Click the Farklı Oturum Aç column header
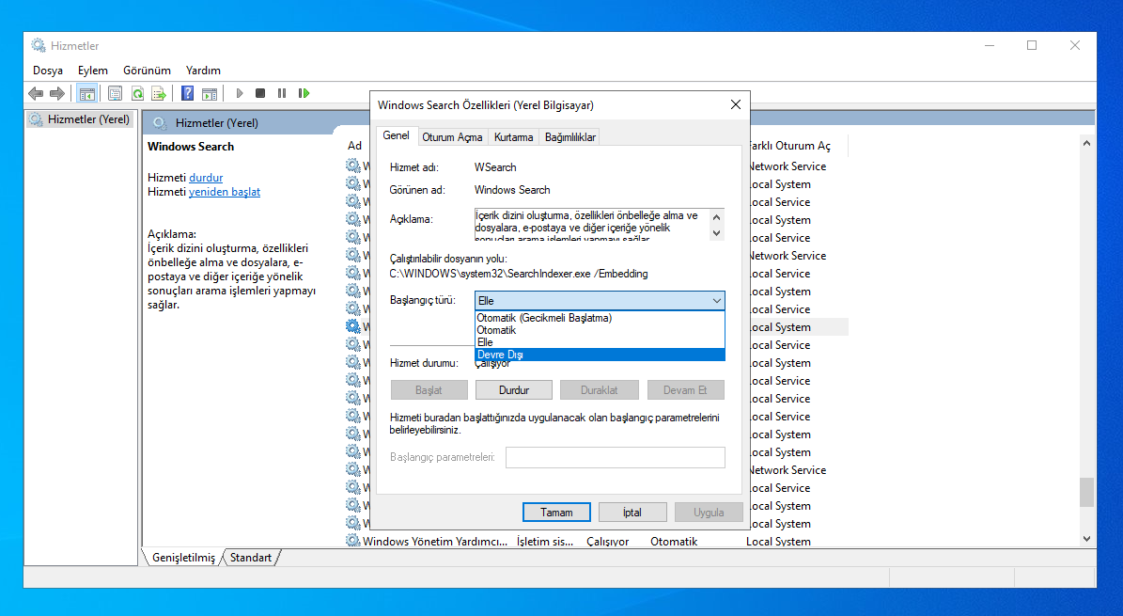Viewport: 1123px width, 616px height. [x=789, y=146]
